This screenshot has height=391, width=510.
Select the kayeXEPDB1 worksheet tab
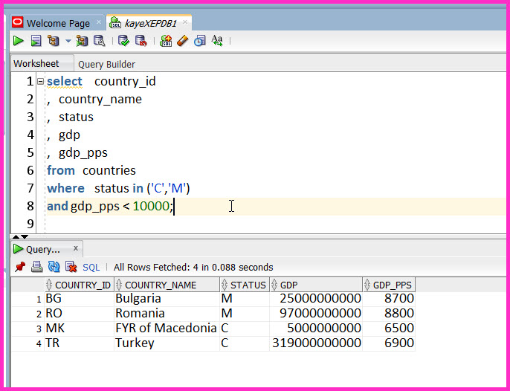pyautogui.click(x=150, y=24)
